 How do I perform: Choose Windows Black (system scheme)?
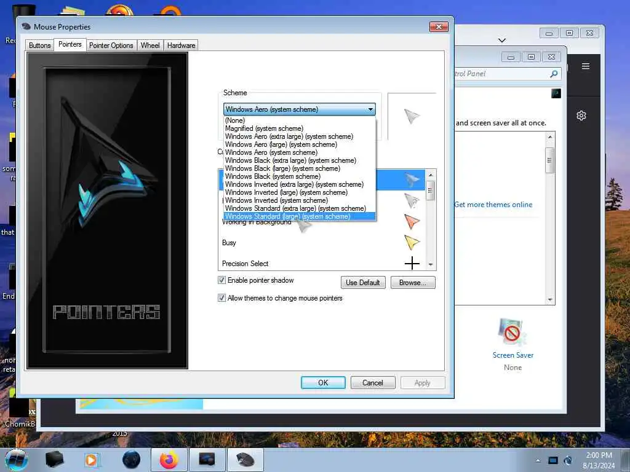click(300, 176)
